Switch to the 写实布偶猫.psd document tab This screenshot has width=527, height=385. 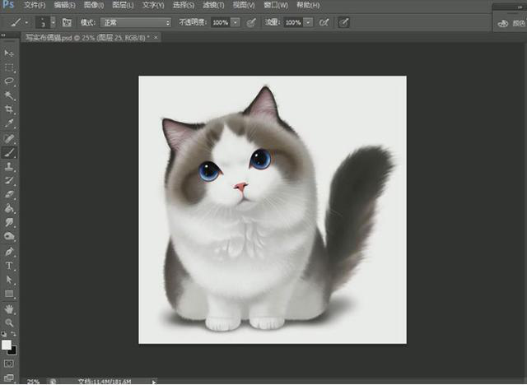click(x=73, y=38)
